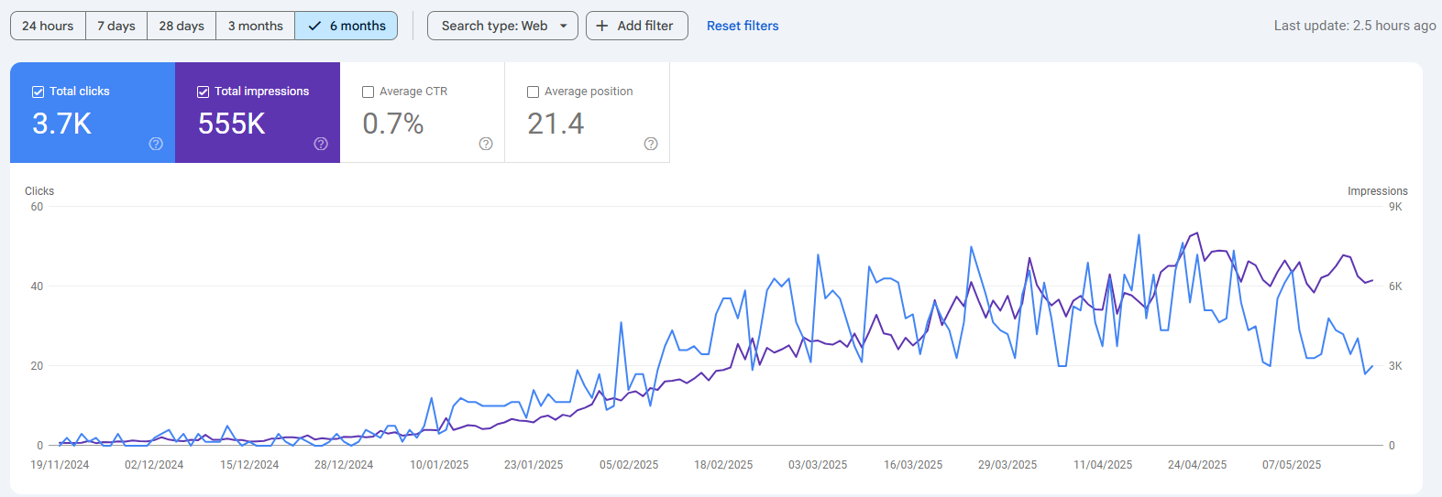1442x497 pixels.
Task: Select the 24 hours date range
Action: 48,26
